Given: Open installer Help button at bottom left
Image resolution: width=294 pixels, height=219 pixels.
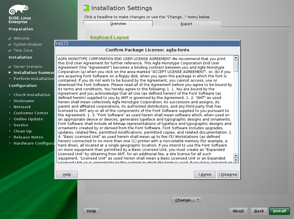Looking at the screenshot, I should click(91, 211).
